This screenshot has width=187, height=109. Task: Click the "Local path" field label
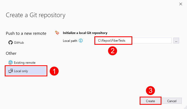coord(70,41)
